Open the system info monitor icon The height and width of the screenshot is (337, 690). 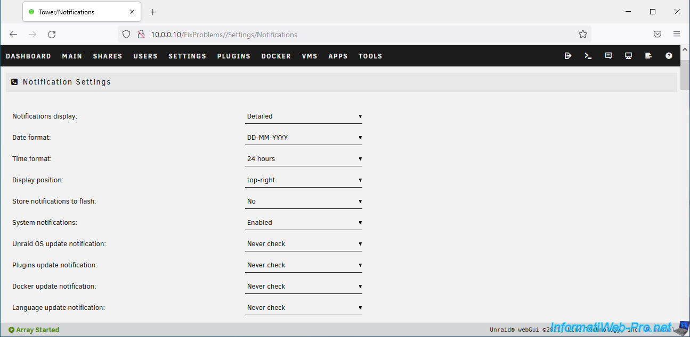click(x=629, y=56)
